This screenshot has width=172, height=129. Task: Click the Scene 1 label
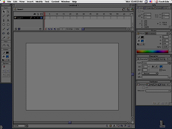[20, 9]
